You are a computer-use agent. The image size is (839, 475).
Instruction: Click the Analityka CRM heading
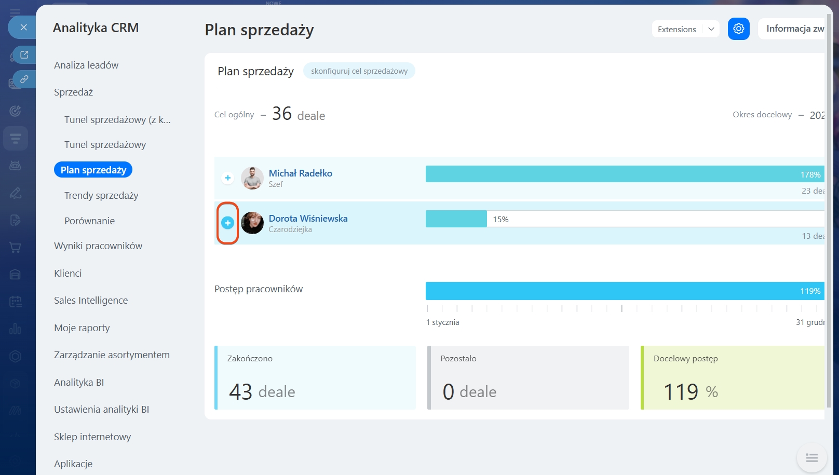96,28
